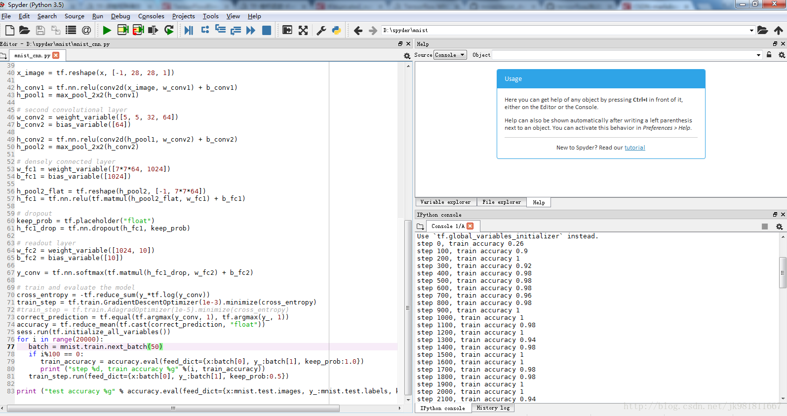Open Help pane options gear icon

[782, 55]
